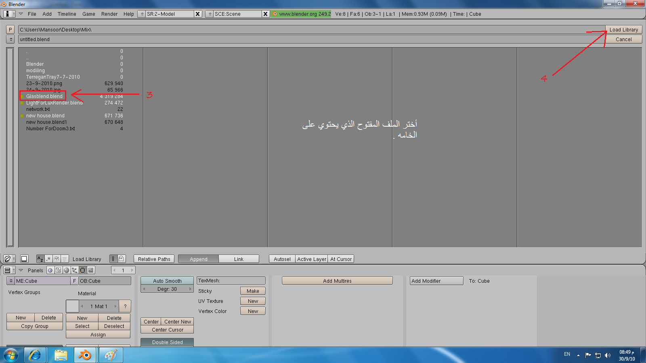This screenshot has height=363, width=646.
Task: Toggle long file info display icon
Action: [x=113, y=259]
